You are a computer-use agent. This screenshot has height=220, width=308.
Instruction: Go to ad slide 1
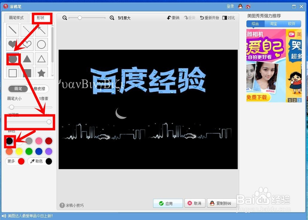pos(290,100)
